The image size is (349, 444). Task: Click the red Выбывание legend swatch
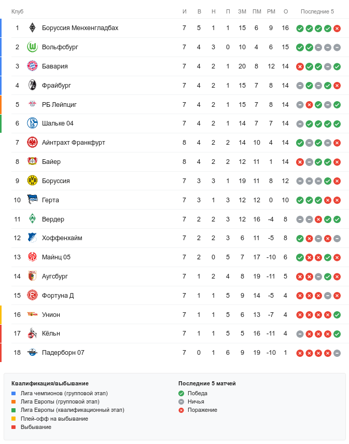pos(13,427)
